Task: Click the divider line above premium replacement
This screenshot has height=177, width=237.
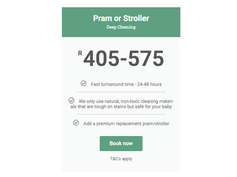Action: tap(121, 114)
